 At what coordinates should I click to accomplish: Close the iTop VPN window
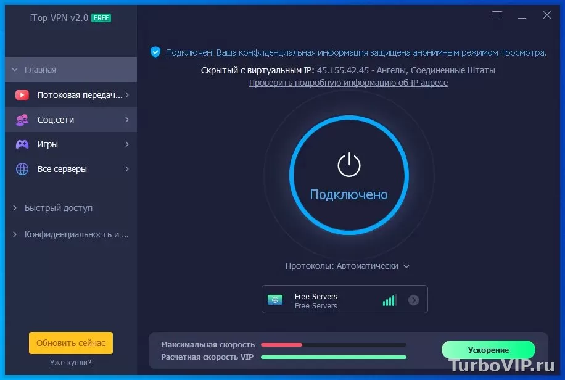click(x=547, y=15)
